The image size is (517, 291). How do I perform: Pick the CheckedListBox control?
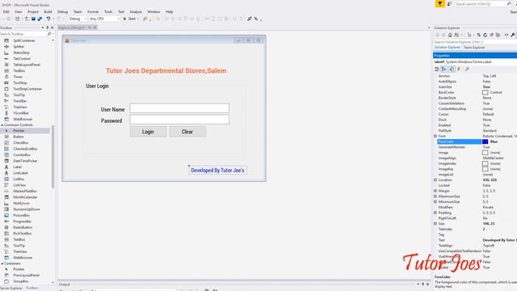(x=25, y=149)
